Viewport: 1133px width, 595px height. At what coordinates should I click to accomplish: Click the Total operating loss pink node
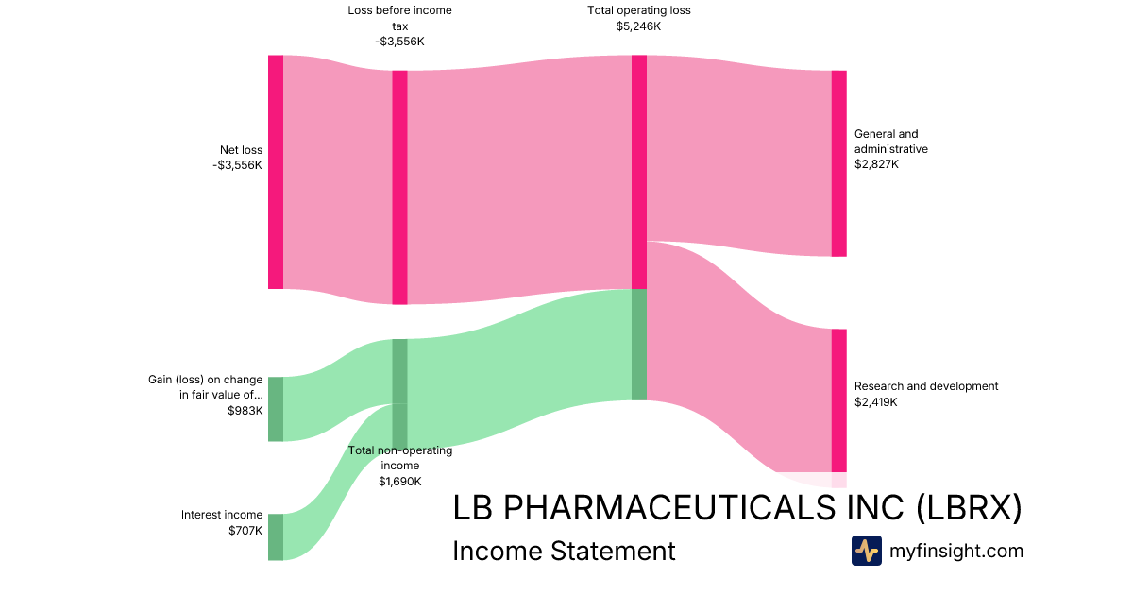coord(639,172)
